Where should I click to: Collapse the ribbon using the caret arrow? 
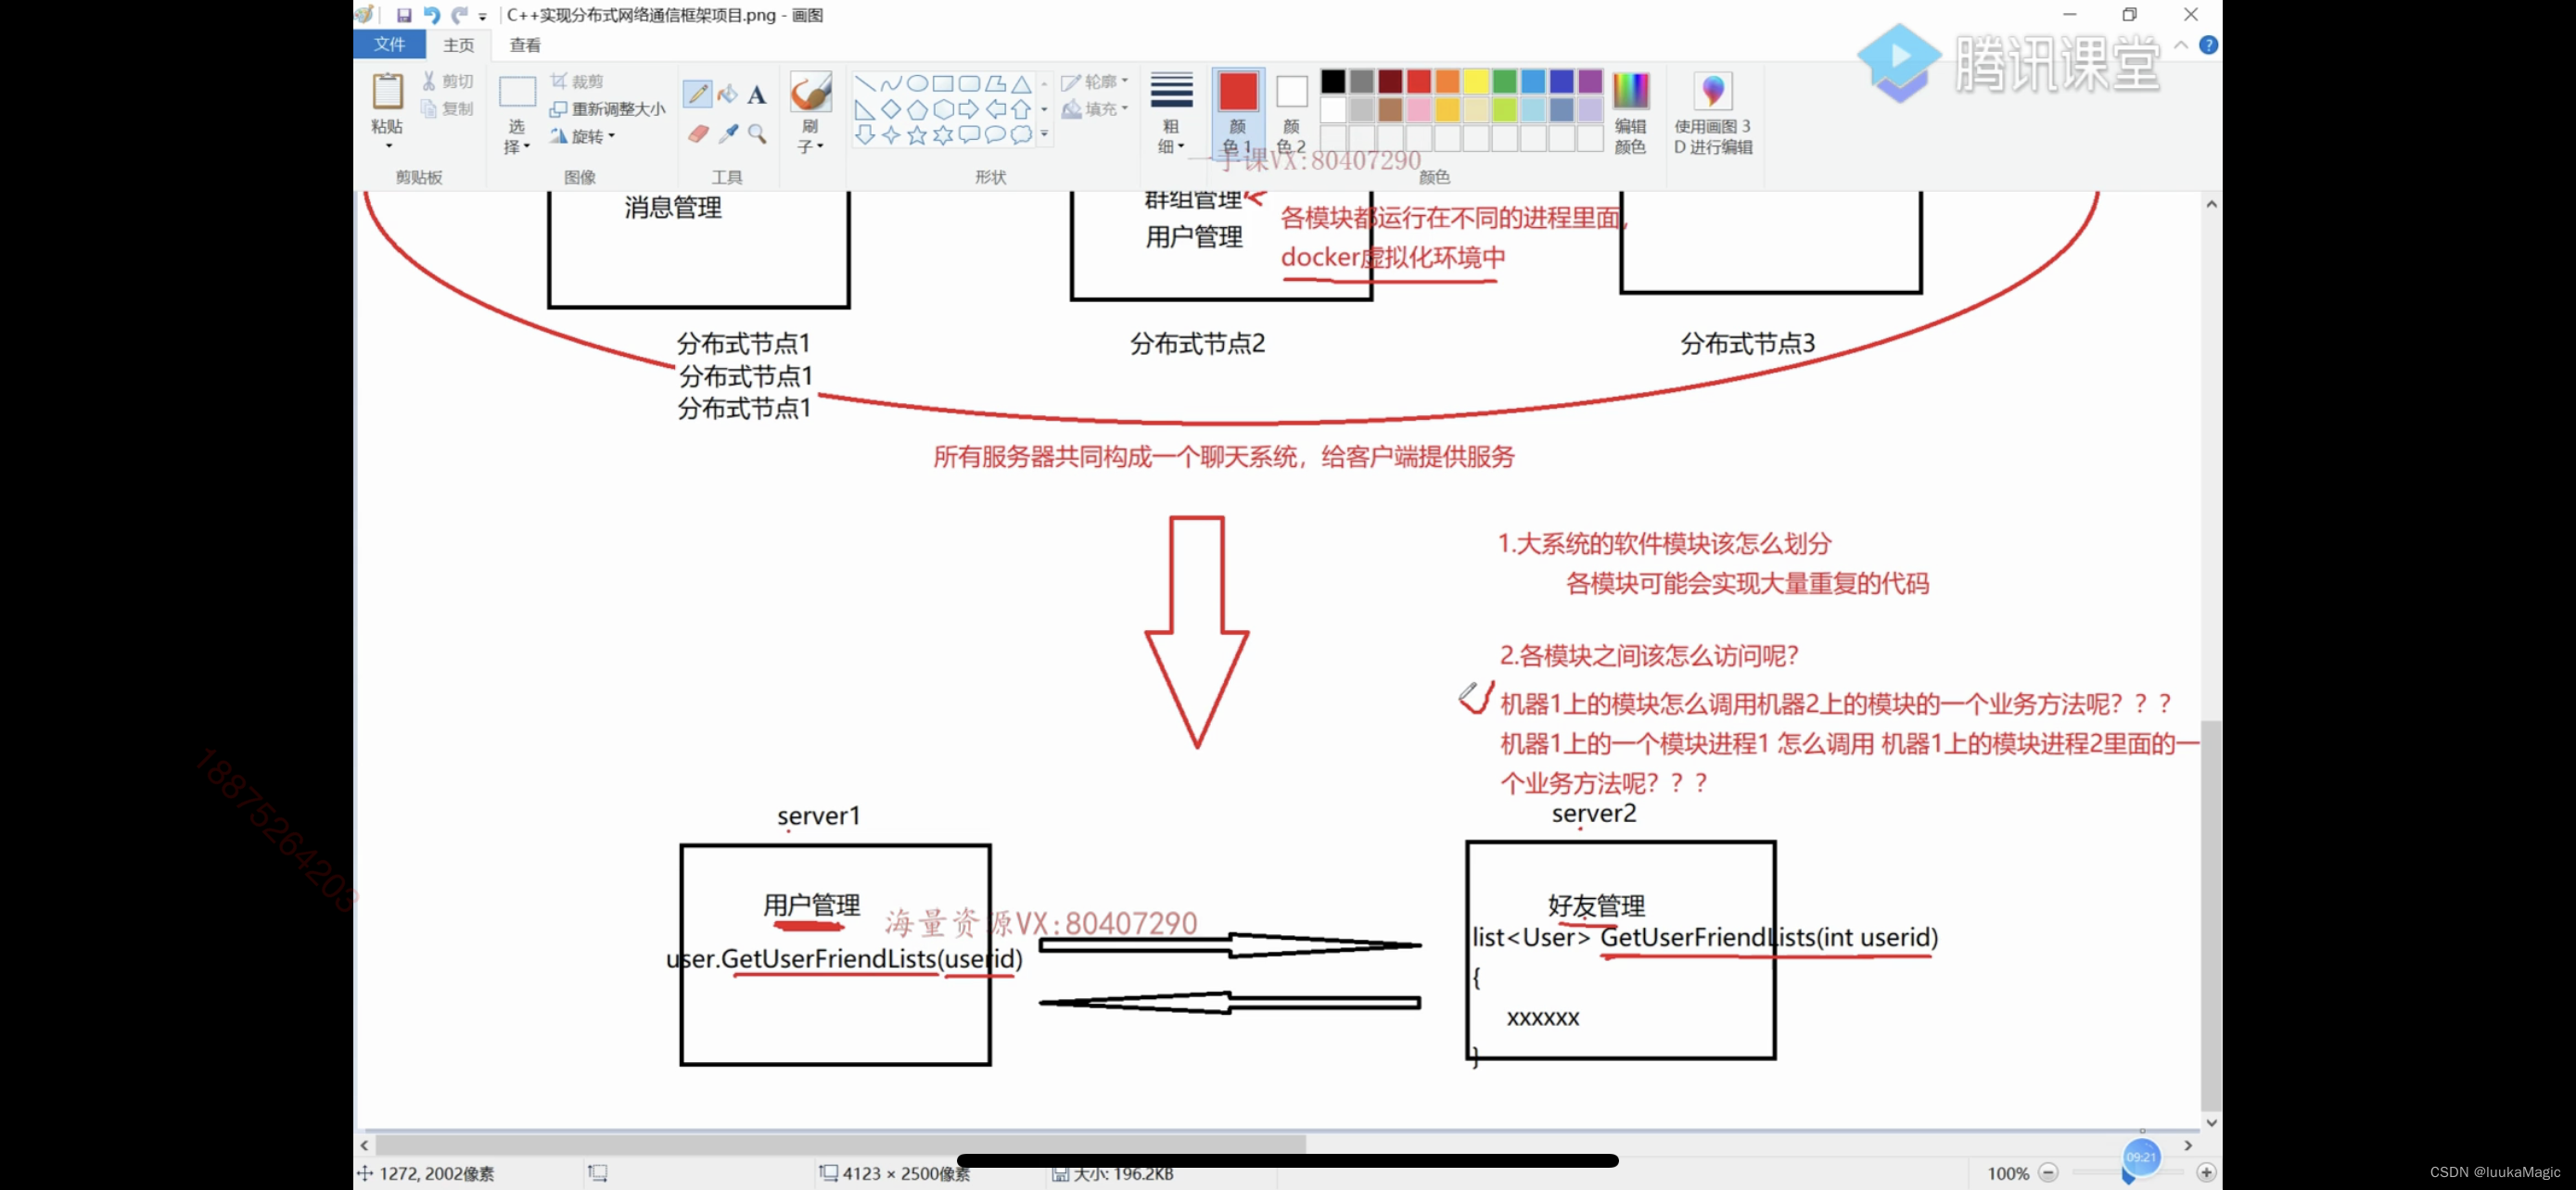[x=2180, y=45]
